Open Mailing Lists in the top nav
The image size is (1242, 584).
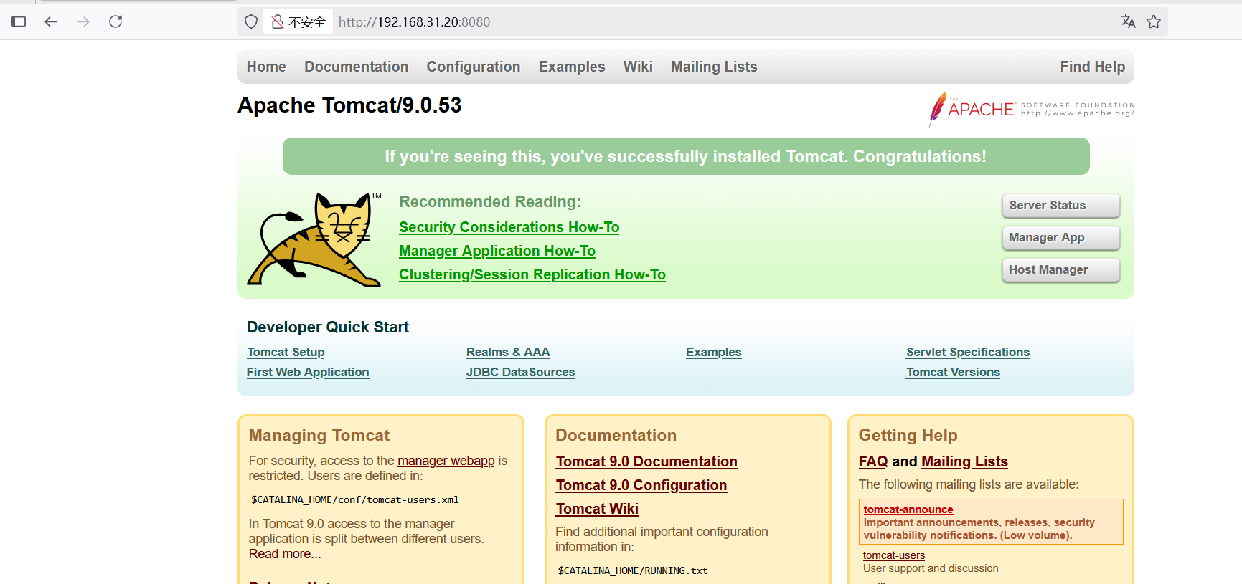(714, 67)
